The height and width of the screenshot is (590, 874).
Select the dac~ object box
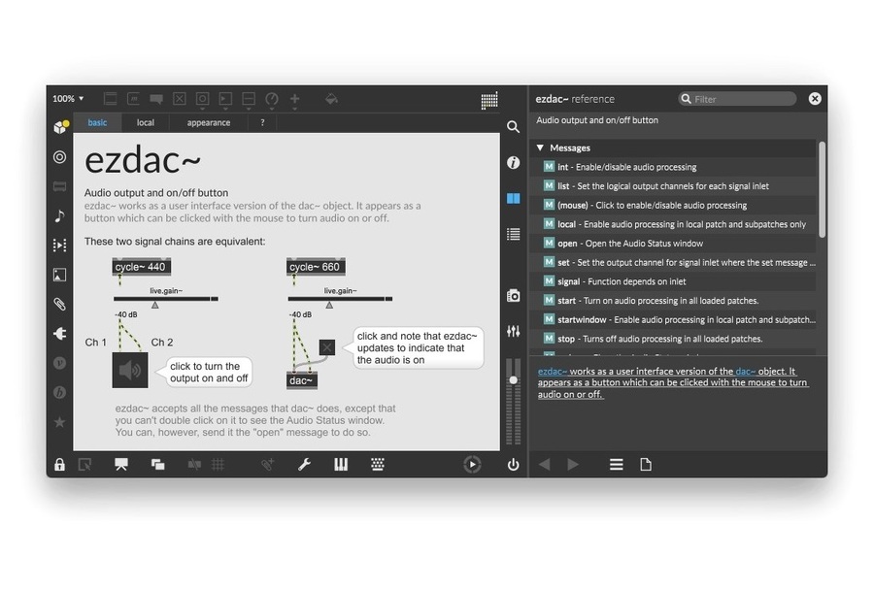(x=302, y=380)
